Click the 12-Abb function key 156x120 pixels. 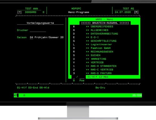[104, 77]
